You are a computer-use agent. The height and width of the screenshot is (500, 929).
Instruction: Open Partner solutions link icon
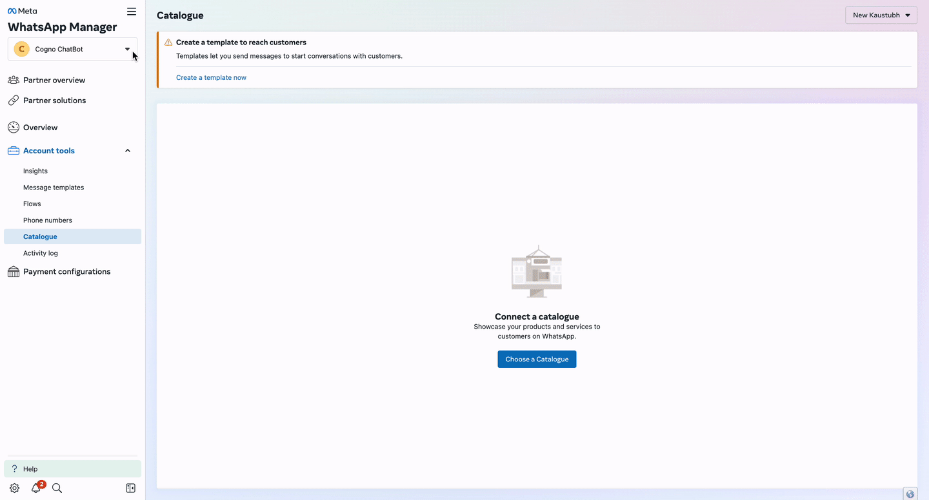[13, 101]
